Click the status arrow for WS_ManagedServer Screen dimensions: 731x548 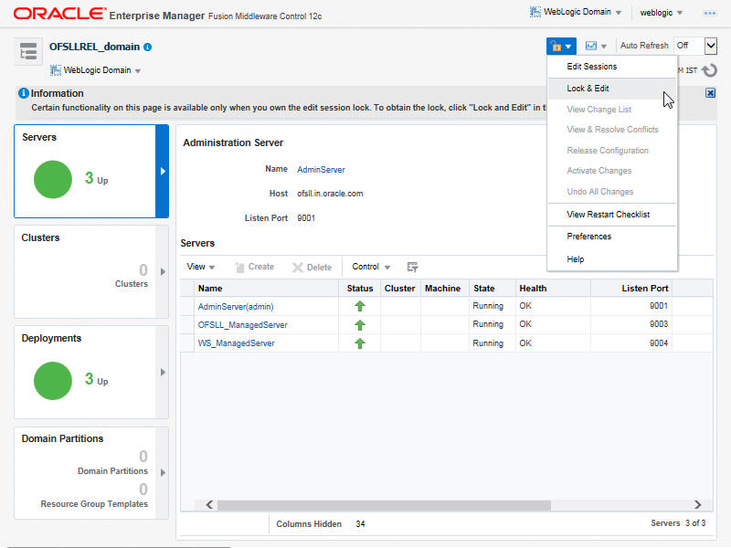359,343
